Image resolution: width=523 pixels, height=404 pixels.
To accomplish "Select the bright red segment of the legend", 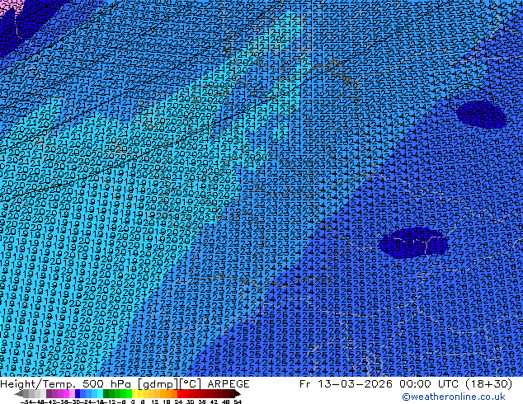I will click(x=183, y=394).
